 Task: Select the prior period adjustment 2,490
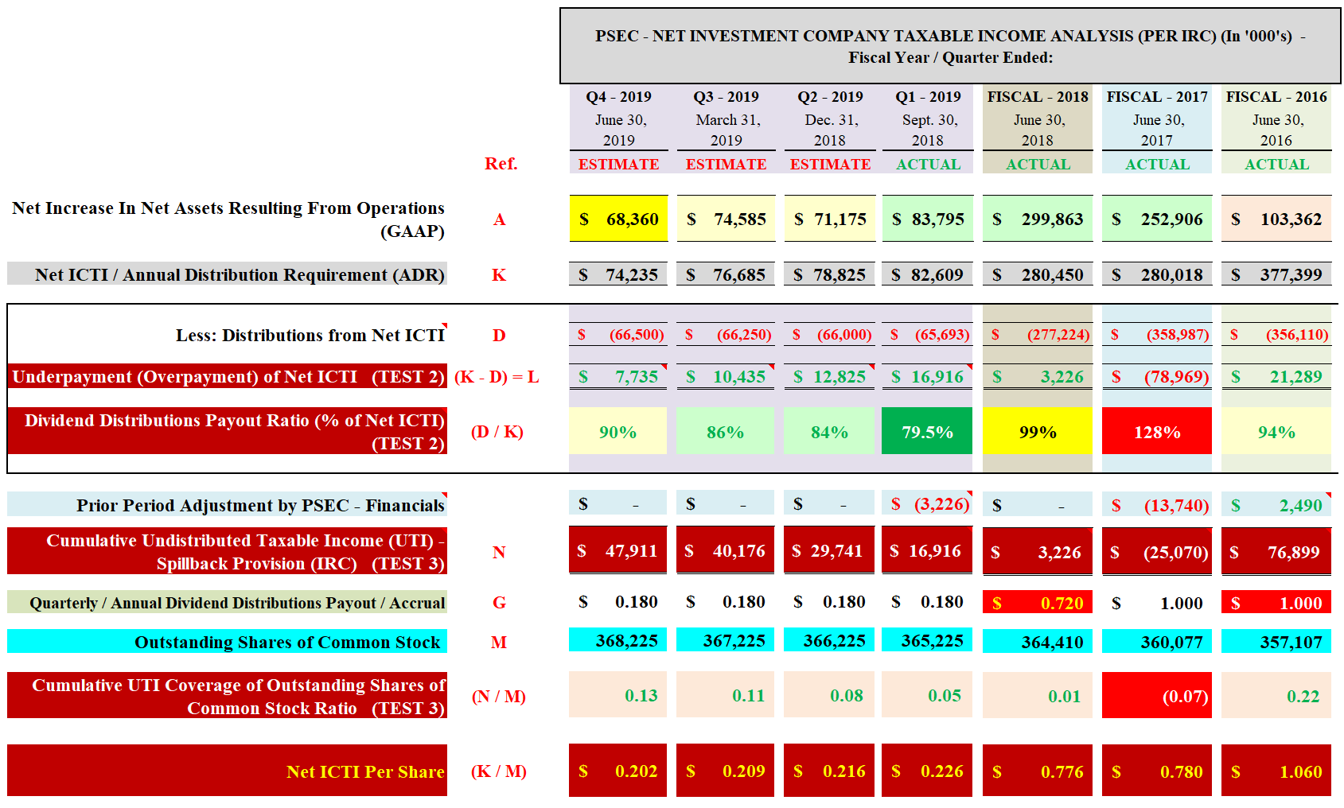click(1276, 504)
